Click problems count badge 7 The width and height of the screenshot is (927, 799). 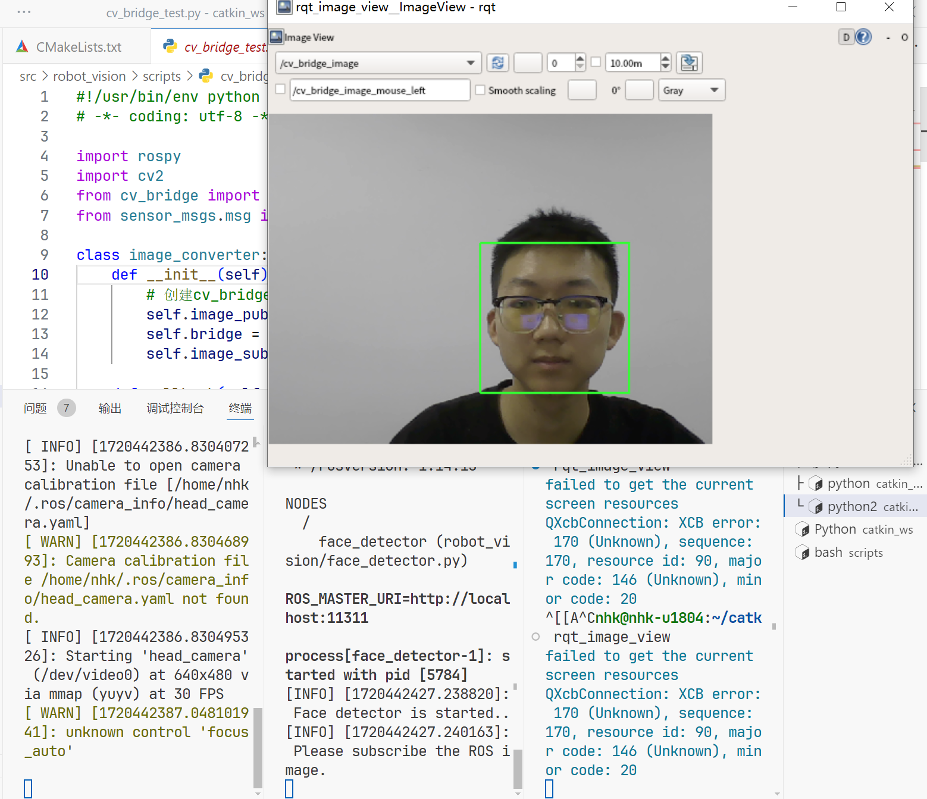[67, 408]
